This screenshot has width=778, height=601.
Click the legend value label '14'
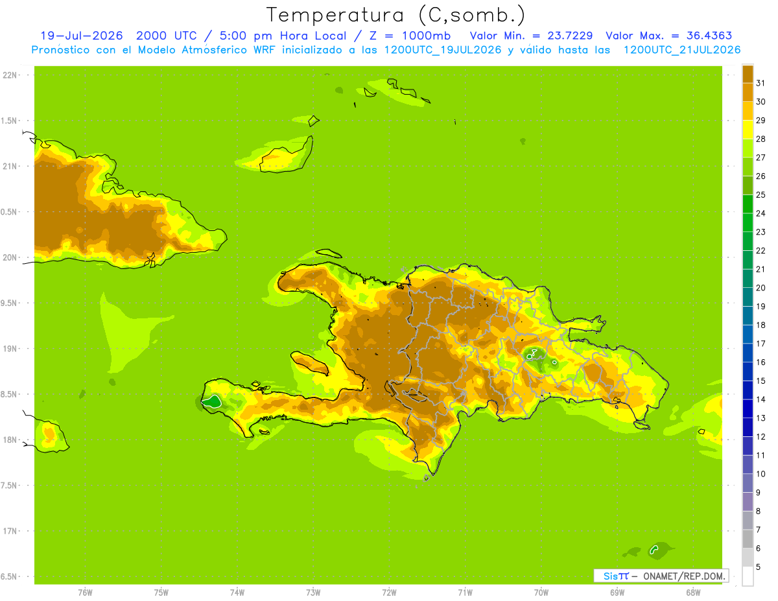760,399
